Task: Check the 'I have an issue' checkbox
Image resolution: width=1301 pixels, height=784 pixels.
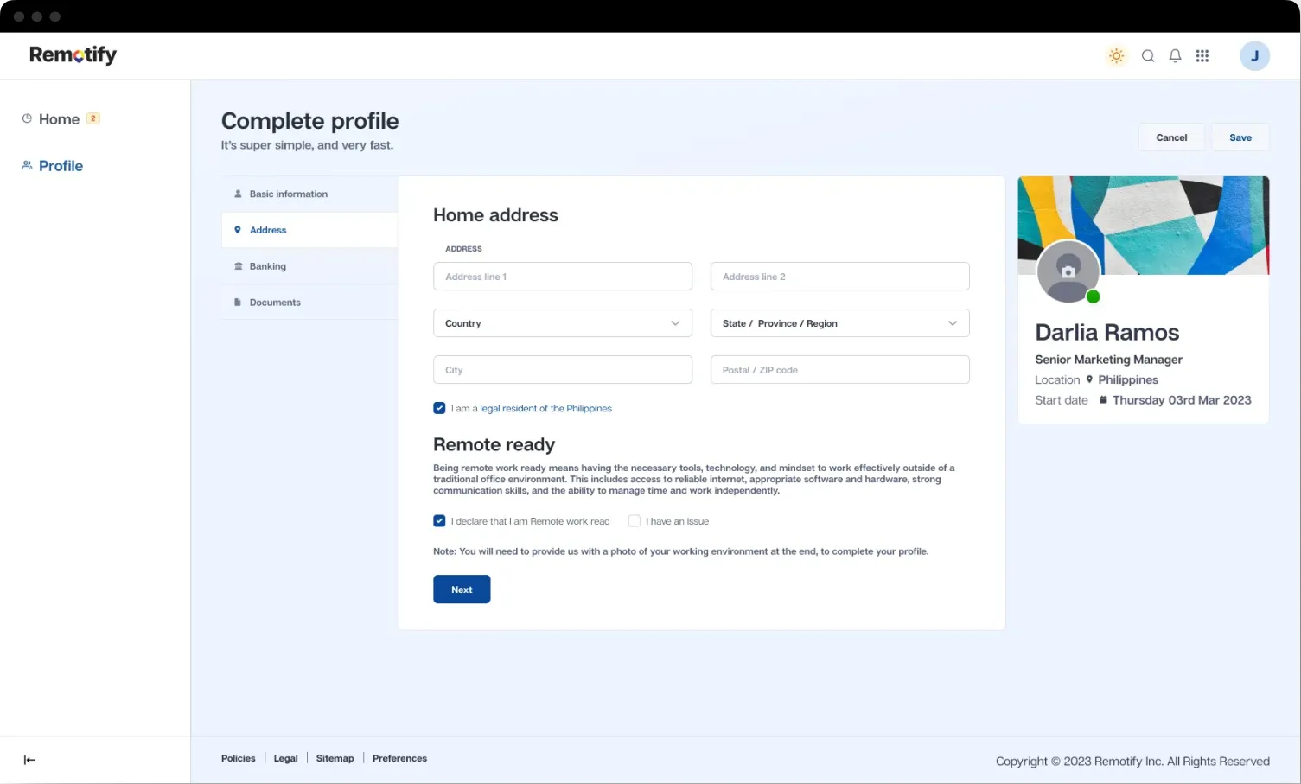Action: point(634,521)
